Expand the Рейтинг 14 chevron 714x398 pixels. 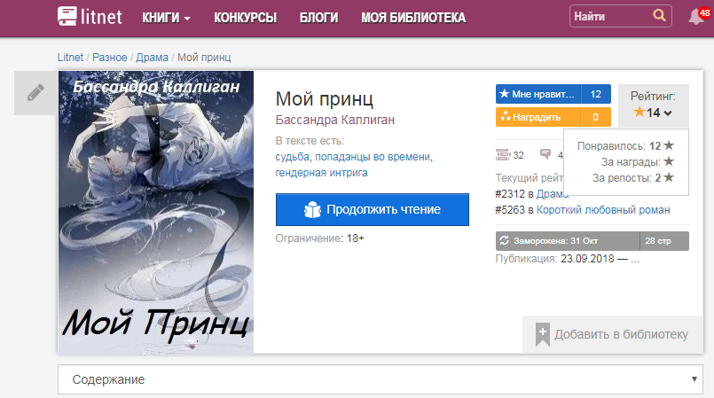pos(668,113)
